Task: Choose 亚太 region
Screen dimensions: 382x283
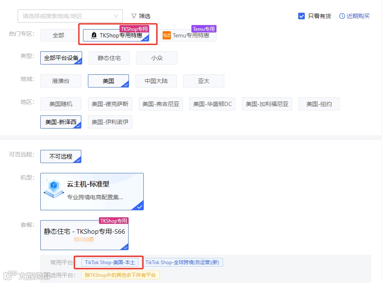Action: [204, 81]
